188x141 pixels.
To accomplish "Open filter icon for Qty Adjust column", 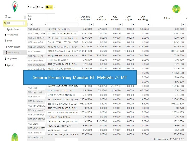I will [133, 25].
